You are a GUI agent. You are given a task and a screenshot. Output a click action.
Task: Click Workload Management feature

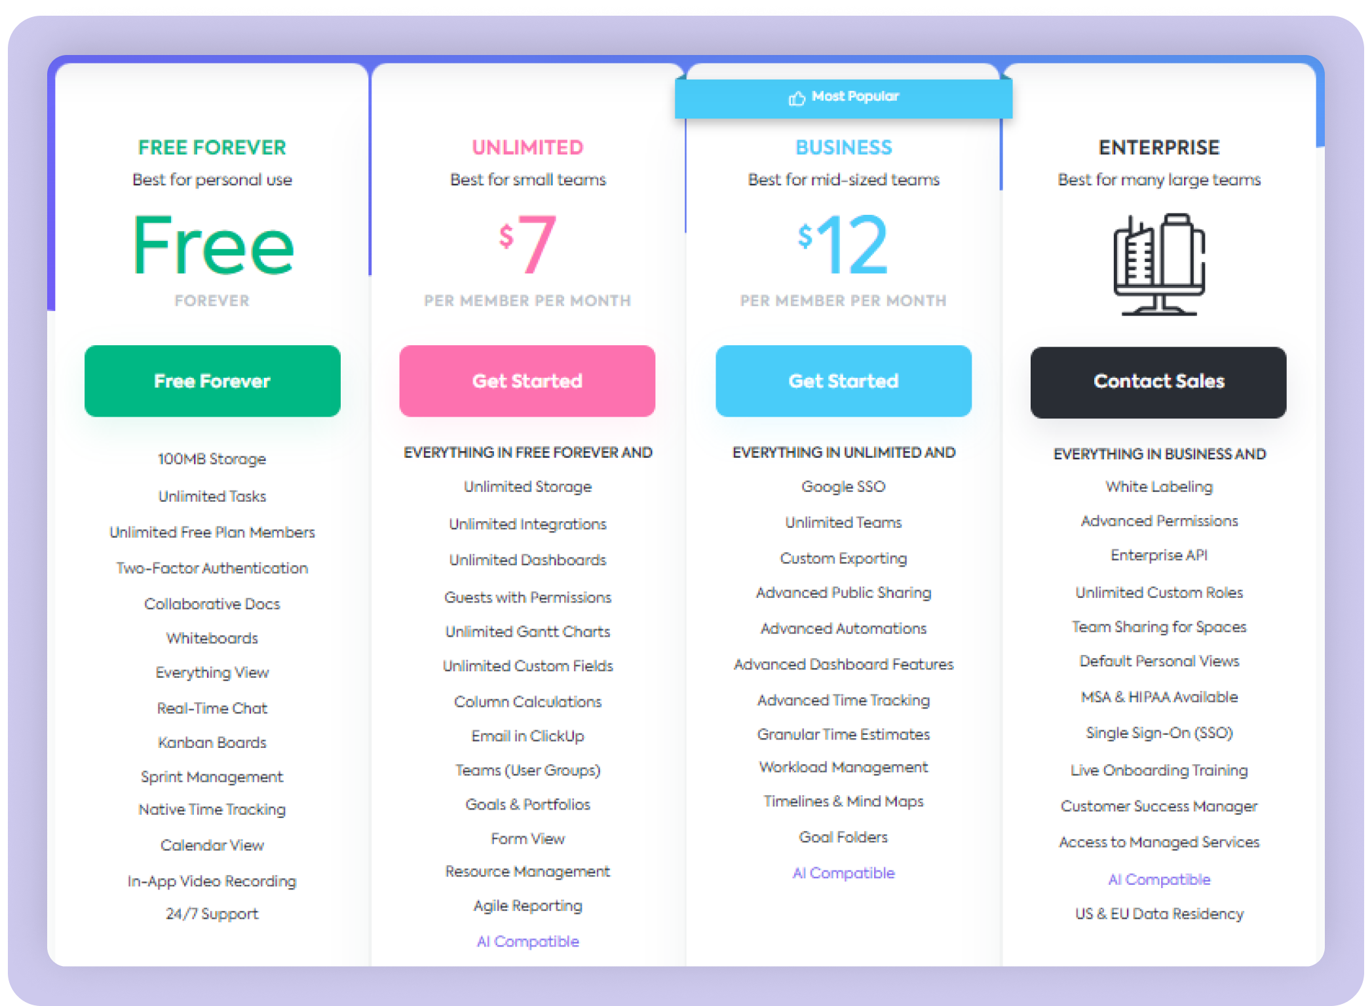(844, 768)
